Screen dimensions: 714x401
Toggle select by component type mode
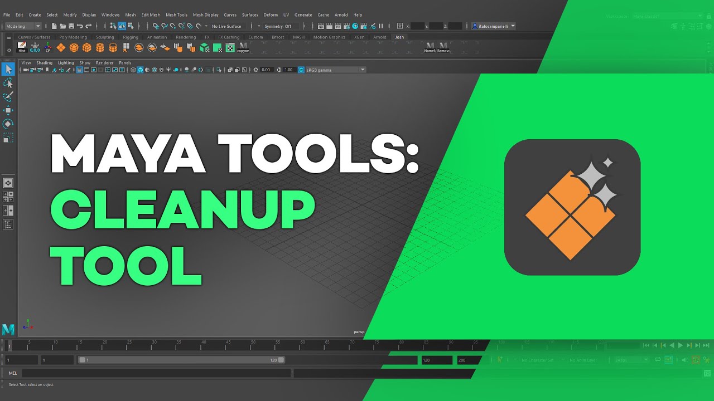click(130, 26)
